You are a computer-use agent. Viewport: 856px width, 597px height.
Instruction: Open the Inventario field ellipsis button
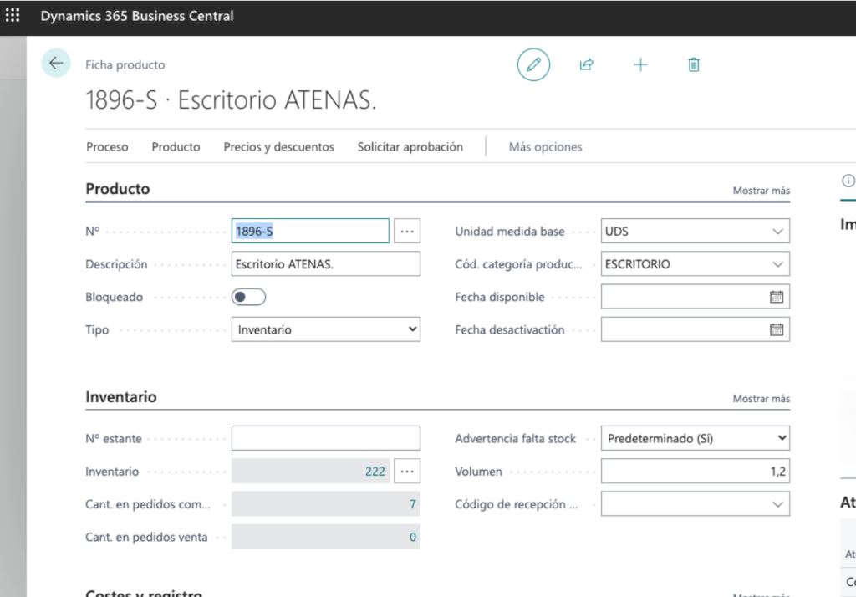[407, 472]
